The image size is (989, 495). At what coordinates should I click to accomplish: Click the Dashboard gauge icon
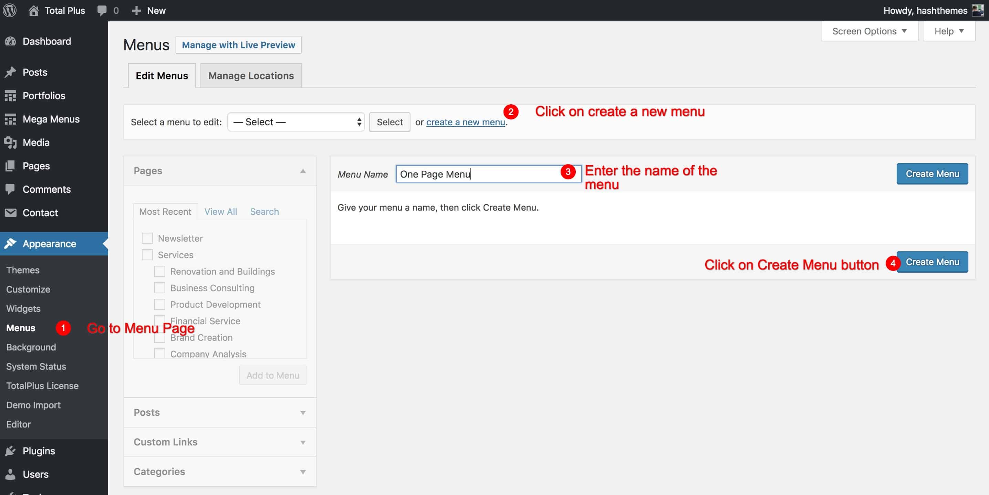click(x=10, y=41)
